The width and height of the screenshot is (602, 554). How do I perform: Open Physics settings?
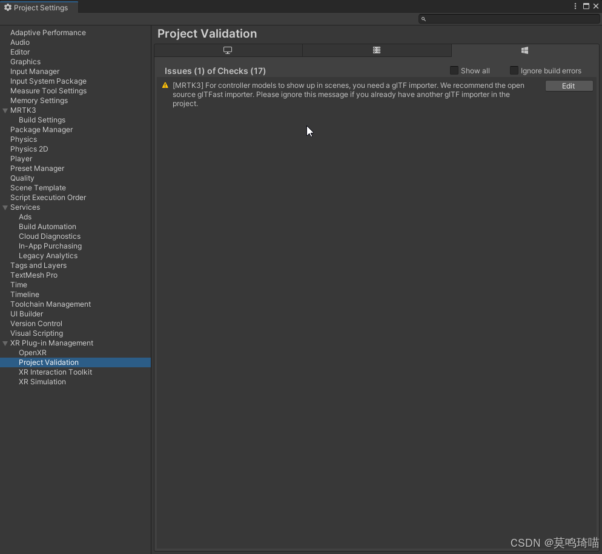24,139
